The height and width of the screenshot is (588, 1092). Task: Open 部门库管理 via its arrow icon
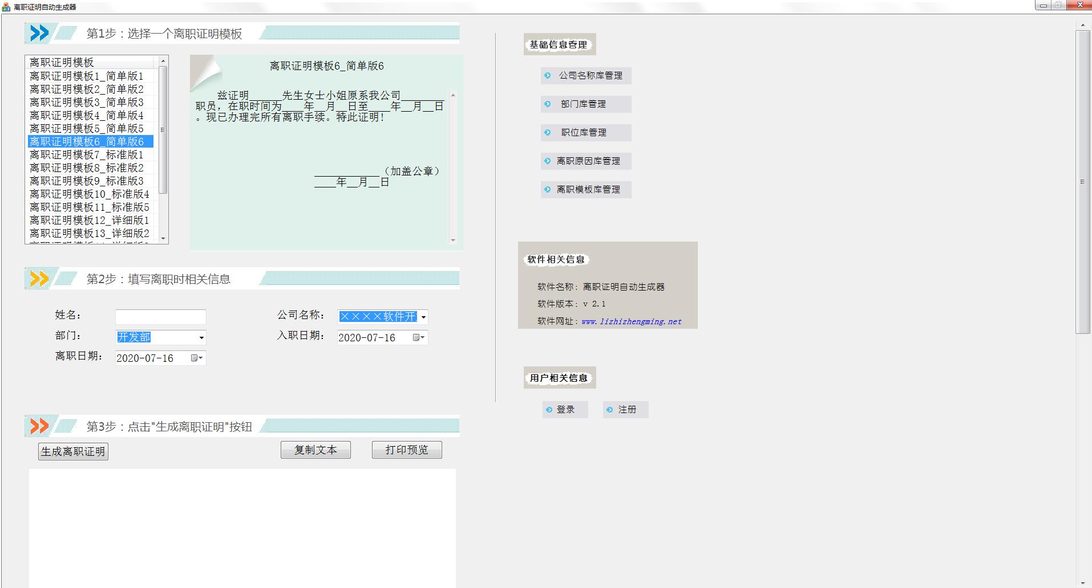click(x=547, y=104)
